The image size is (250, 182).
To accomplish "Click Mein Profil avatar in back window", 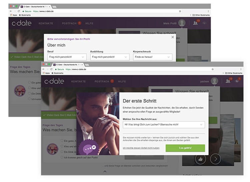I will (x=182, y=23).
